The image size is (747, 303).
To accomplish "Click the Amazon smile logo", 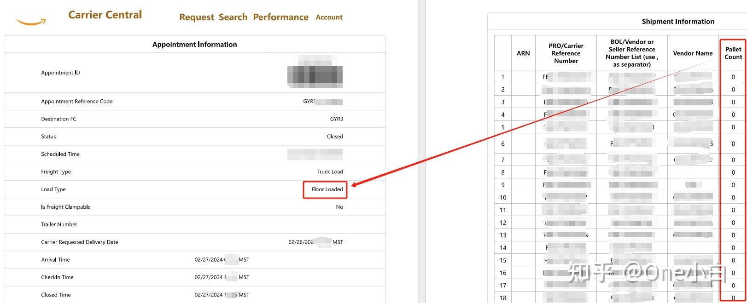I will coord(31,22).
